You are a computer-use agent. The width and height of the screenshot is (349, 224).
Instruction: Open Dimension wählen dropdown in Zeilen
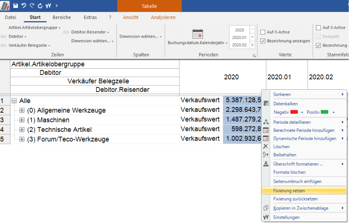coord(92,41)
